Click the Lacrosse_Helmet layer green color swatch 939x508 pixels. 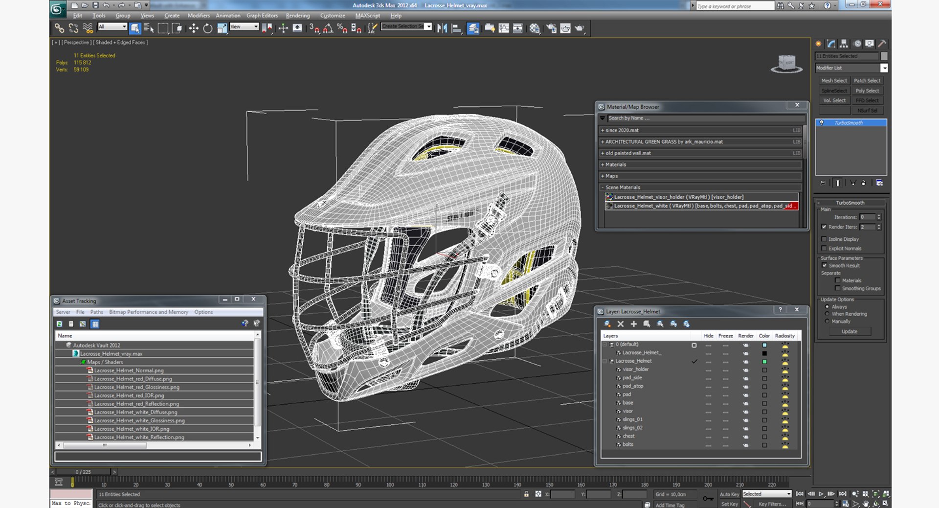764,362
